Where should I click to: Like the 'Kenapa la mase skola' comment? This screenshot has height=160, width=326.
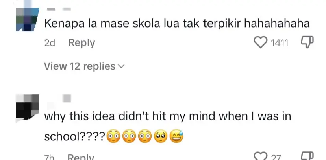pyautogui.click(x=260, y=42)
